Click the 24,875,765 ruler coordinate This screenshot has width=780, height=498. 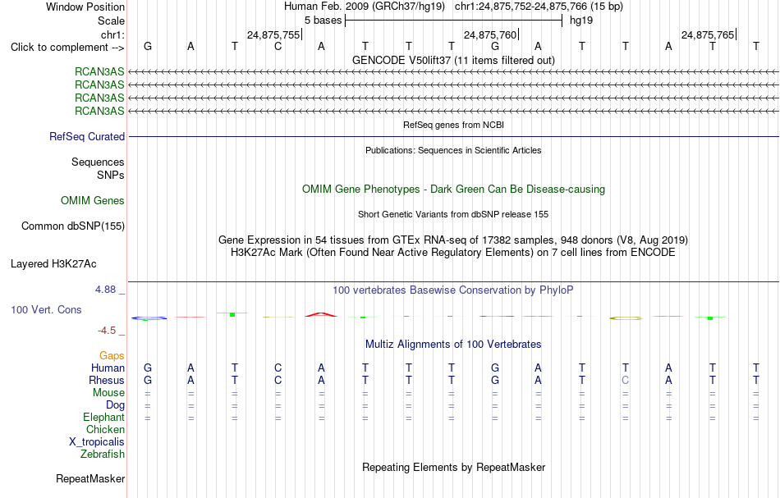coord(708,34)
